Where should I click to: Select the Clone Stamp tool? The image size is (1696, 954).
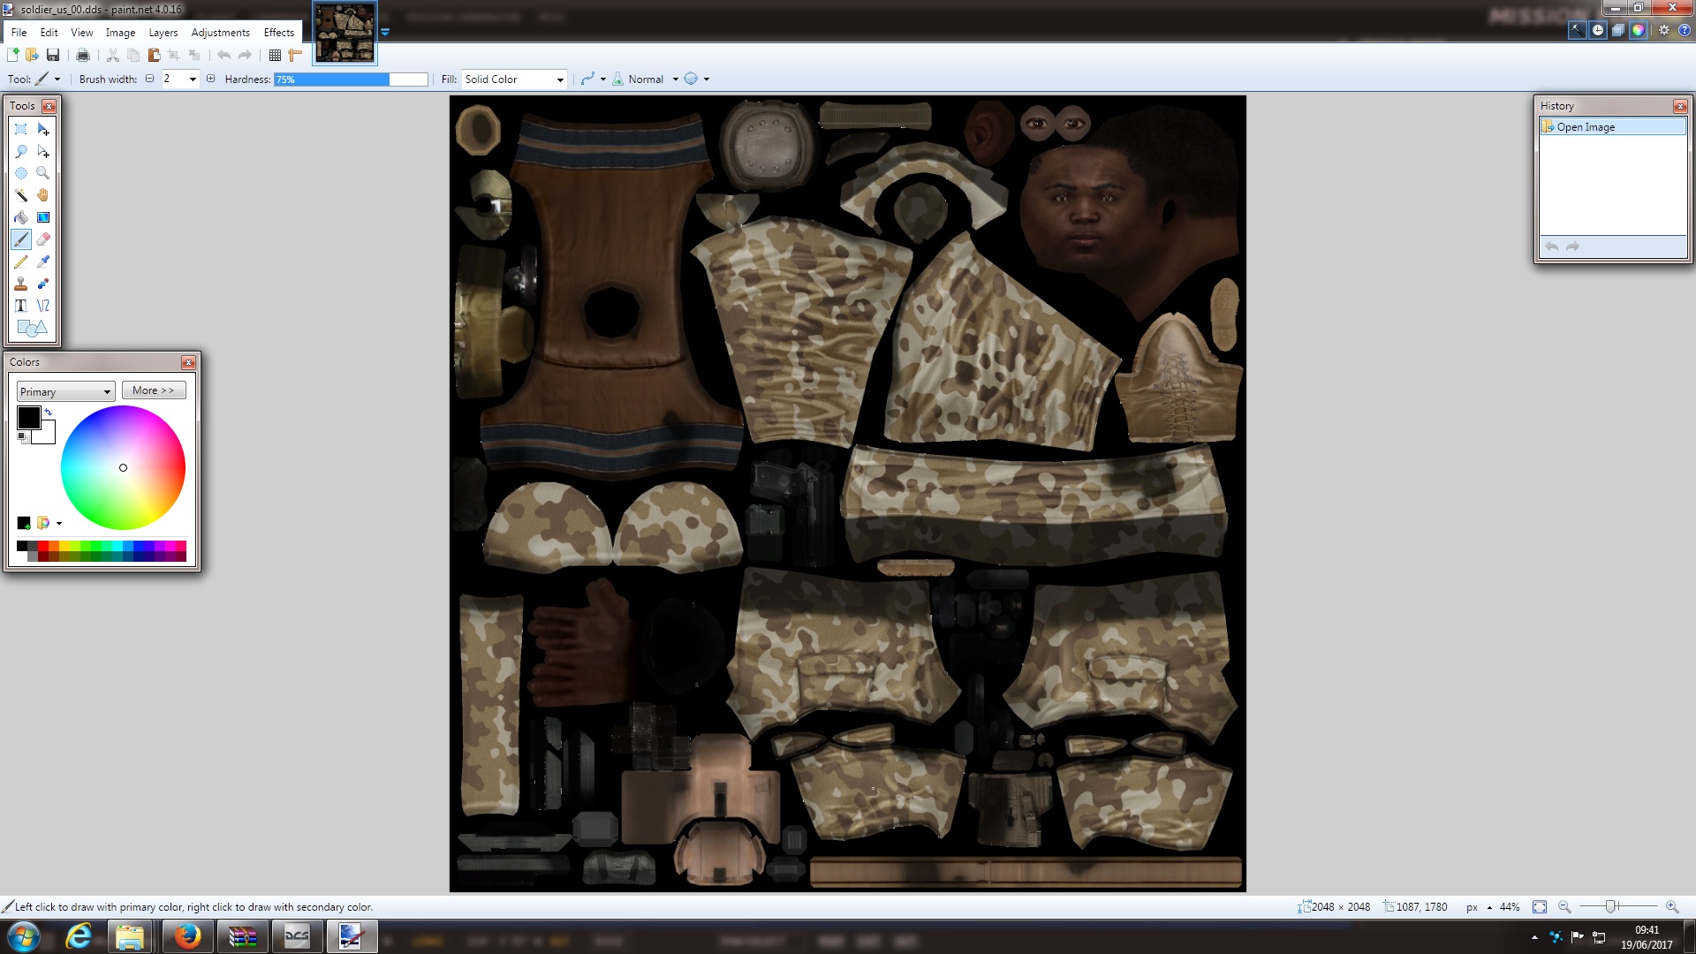pyautogui.click(x=21, y=284)
